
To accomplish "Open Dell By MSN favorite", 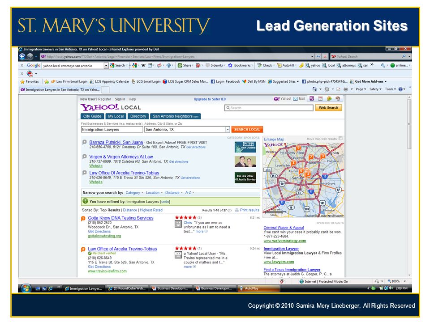I will (x=254, y=81).
